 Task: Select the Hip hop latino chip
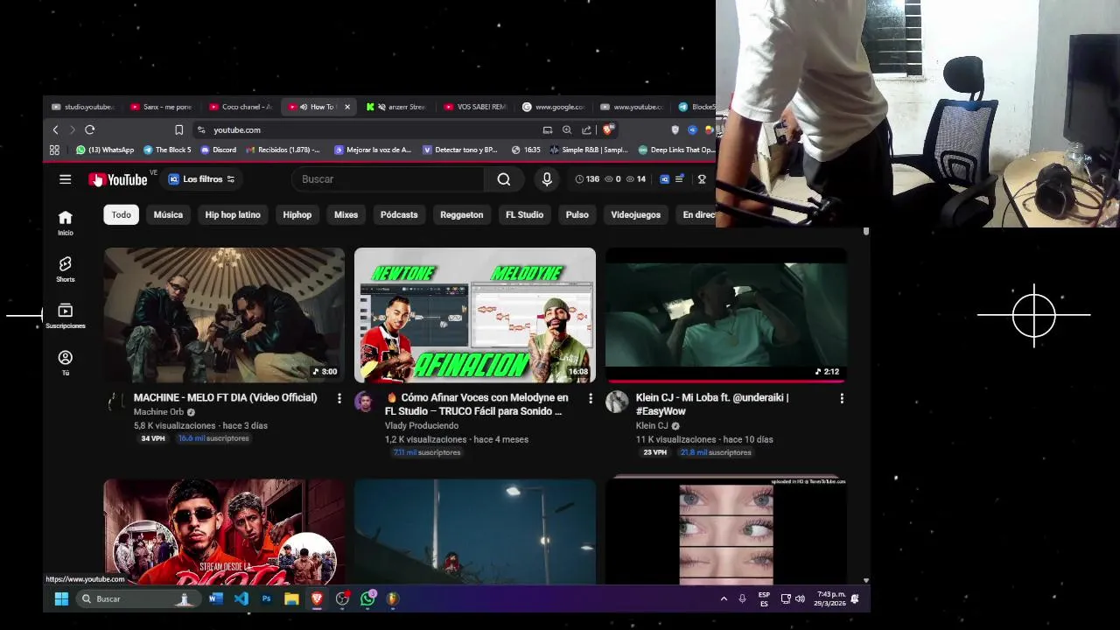[x=233, y=214]
